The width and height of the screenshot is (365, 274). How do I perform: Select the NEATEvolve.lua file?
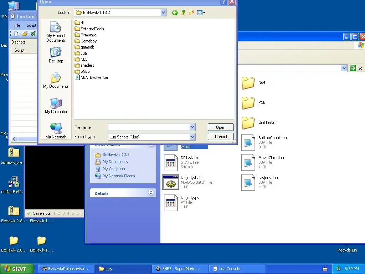[92, 77]
